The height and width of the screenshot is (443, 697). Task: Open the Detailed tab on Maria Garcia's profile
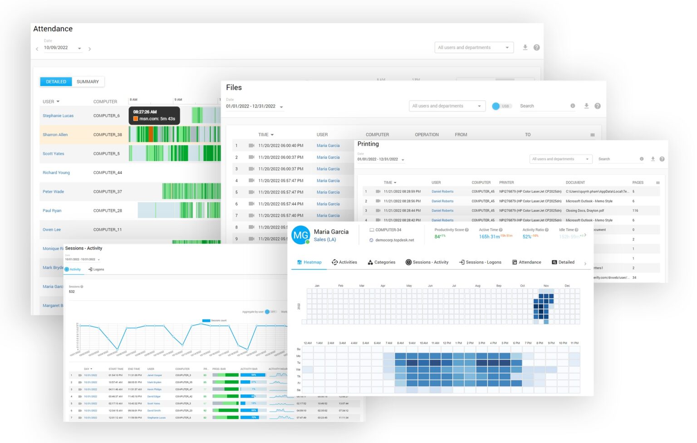(x=554, y=262)
